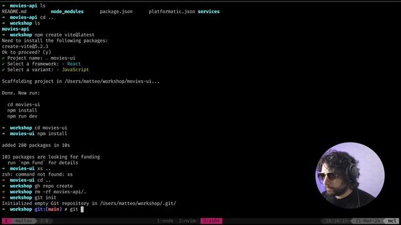
Task: Click the 'platformatic.json' file name
Action: pos(172,11)
